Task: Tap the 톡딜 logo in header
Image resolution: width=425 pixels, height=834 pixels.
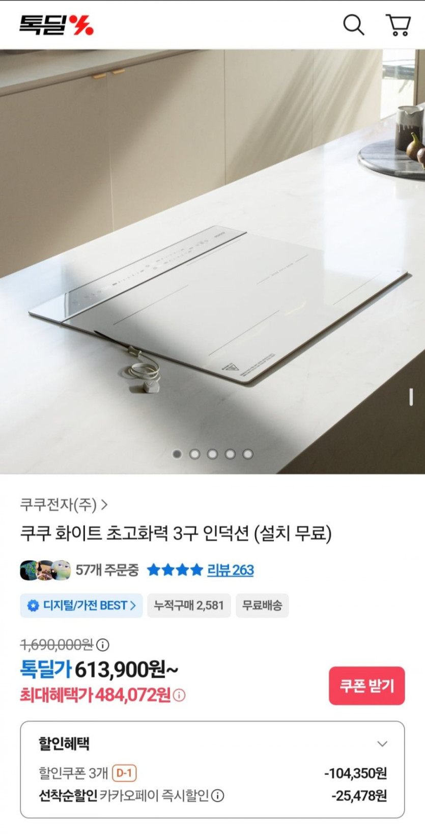Action: click(56, 24)
